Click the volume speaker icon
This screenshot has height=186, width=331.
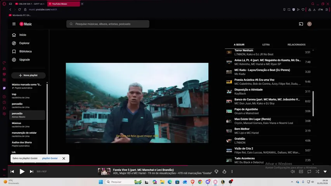click(x=293, y=171)
